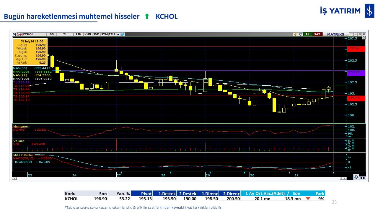Toggle the KHN toolbar button
This screenshot has height=212, width=378.
click(x=88, y=34)
